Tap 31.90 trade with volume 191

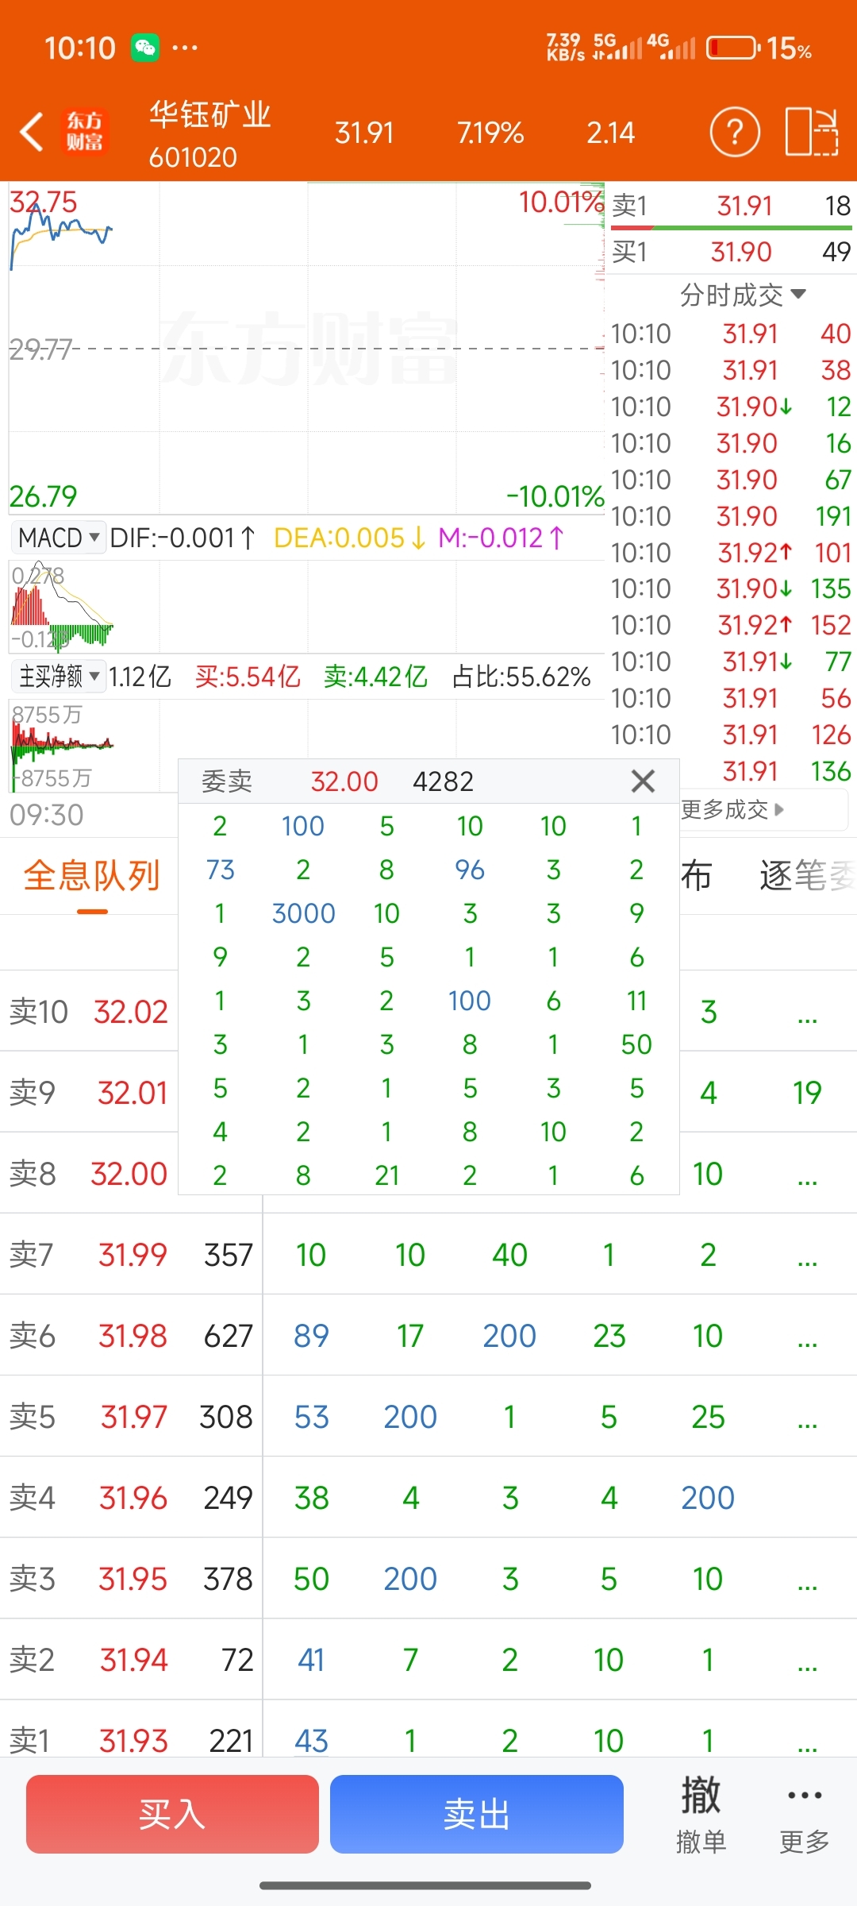pos(732,516)
